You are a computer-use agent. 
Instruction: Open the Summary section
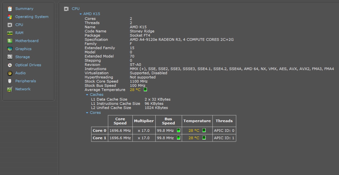24,9
